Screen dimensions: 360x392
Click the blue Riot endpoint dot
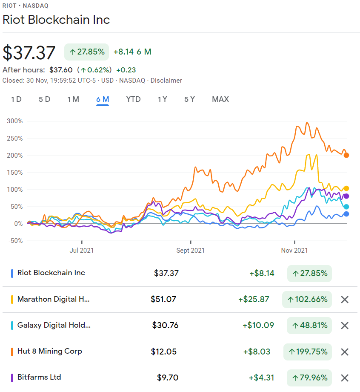346,214
